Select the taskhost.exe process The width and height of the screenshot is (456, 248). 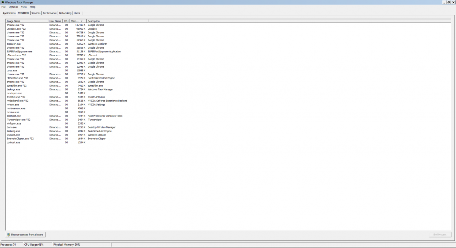[77, 116]
